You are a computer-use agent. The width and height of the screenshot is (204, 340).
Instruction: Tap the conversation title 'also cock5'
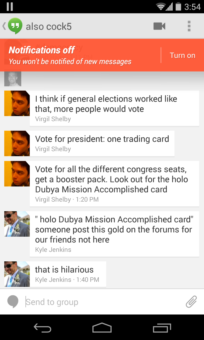point(49,27)
